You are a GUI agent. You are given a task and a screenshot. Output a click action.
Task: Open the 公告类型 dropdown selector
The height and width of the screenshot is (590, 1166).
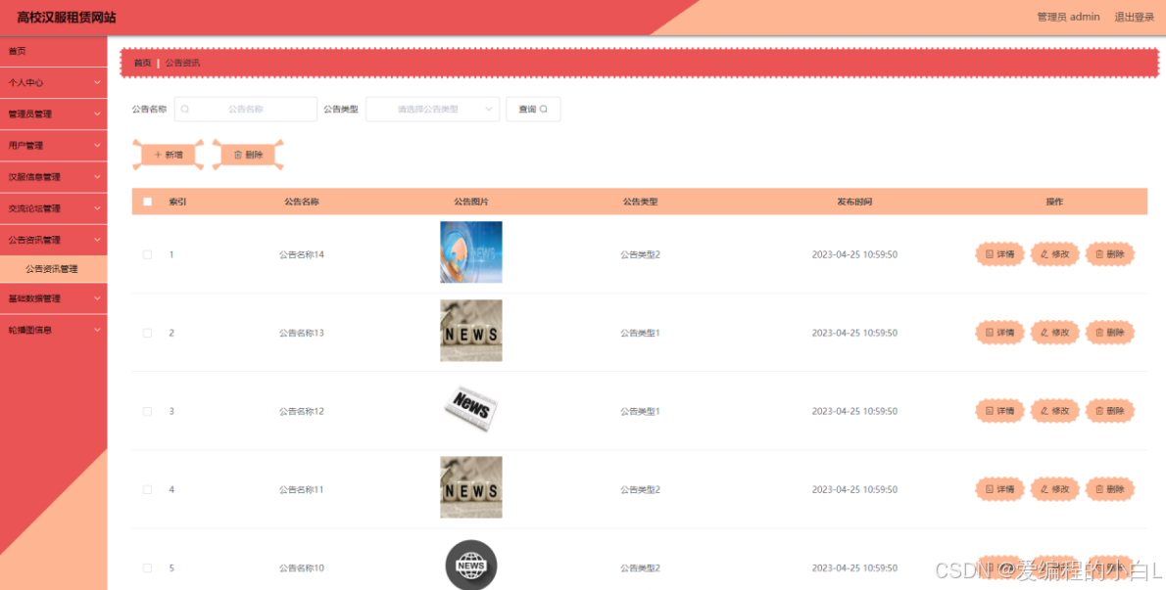[x=432, y=109]
